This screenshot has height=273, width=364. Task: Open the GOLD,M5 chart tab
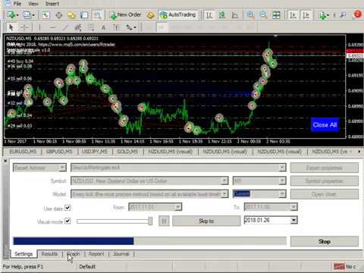click(127, 152)
